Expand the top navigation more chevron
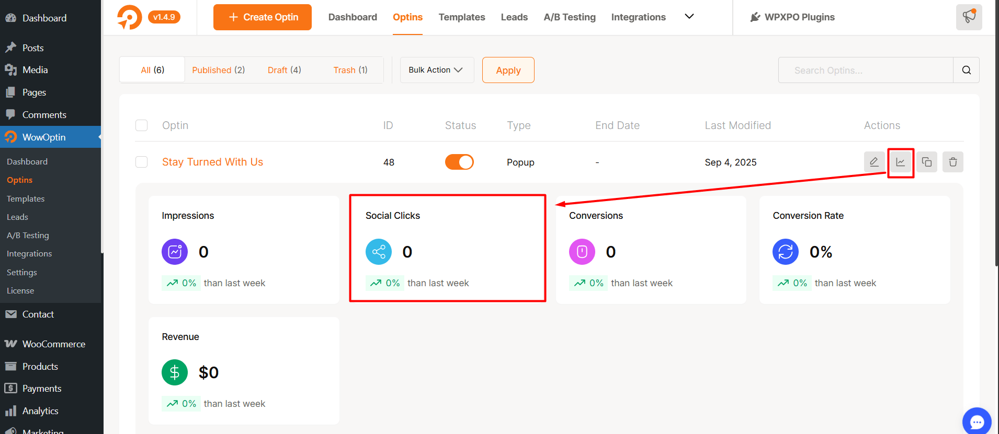 pos(689,17)
